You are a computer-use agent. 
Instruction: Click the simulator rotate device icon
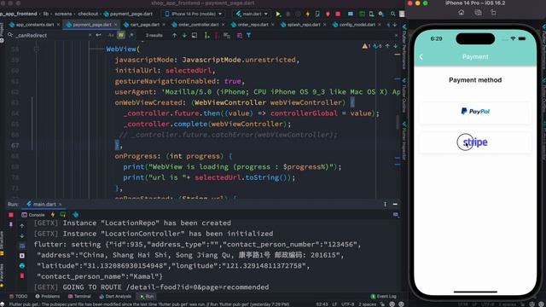coord(493,13)
